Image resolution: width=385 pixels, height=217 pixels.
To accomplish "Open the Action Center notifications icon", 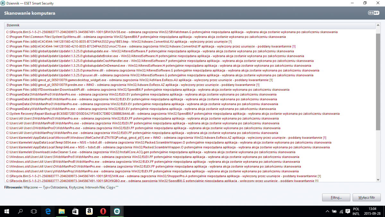I will click(x=348, y=211).
